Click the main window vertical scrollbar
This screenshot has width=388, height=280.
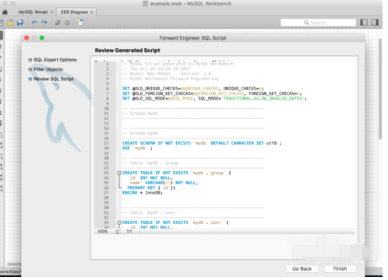[x=380, y=88]
